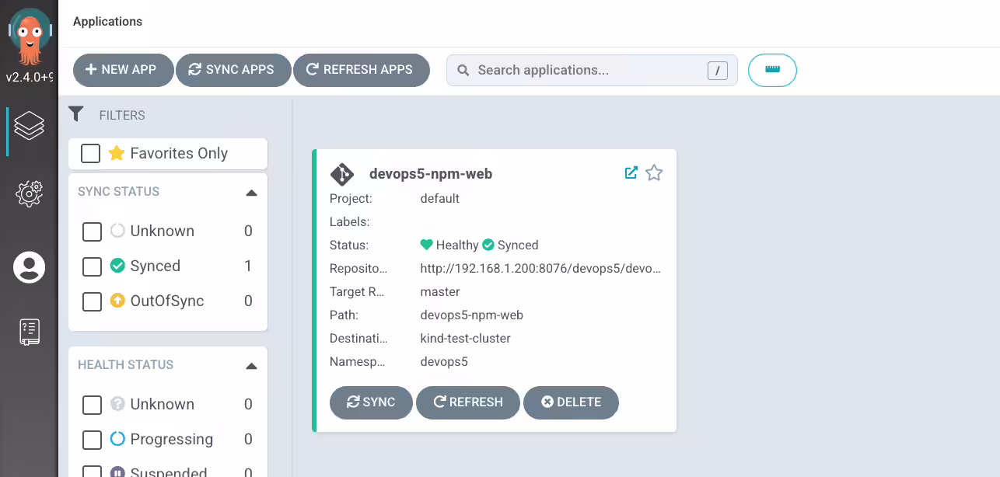The width and height of the screenshot is (1000, 477).
Task: Collapse the HEALTH STATUS filter section
Action: point(251,365)
